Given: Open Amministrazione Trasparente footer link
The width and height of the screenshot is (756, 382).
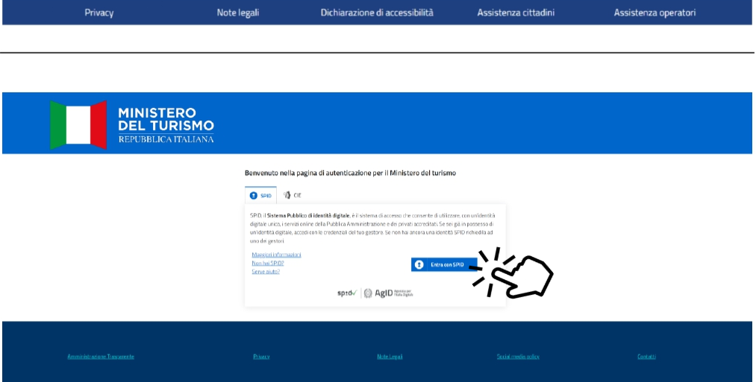Looking at the screenshot, I should [101, 357].
